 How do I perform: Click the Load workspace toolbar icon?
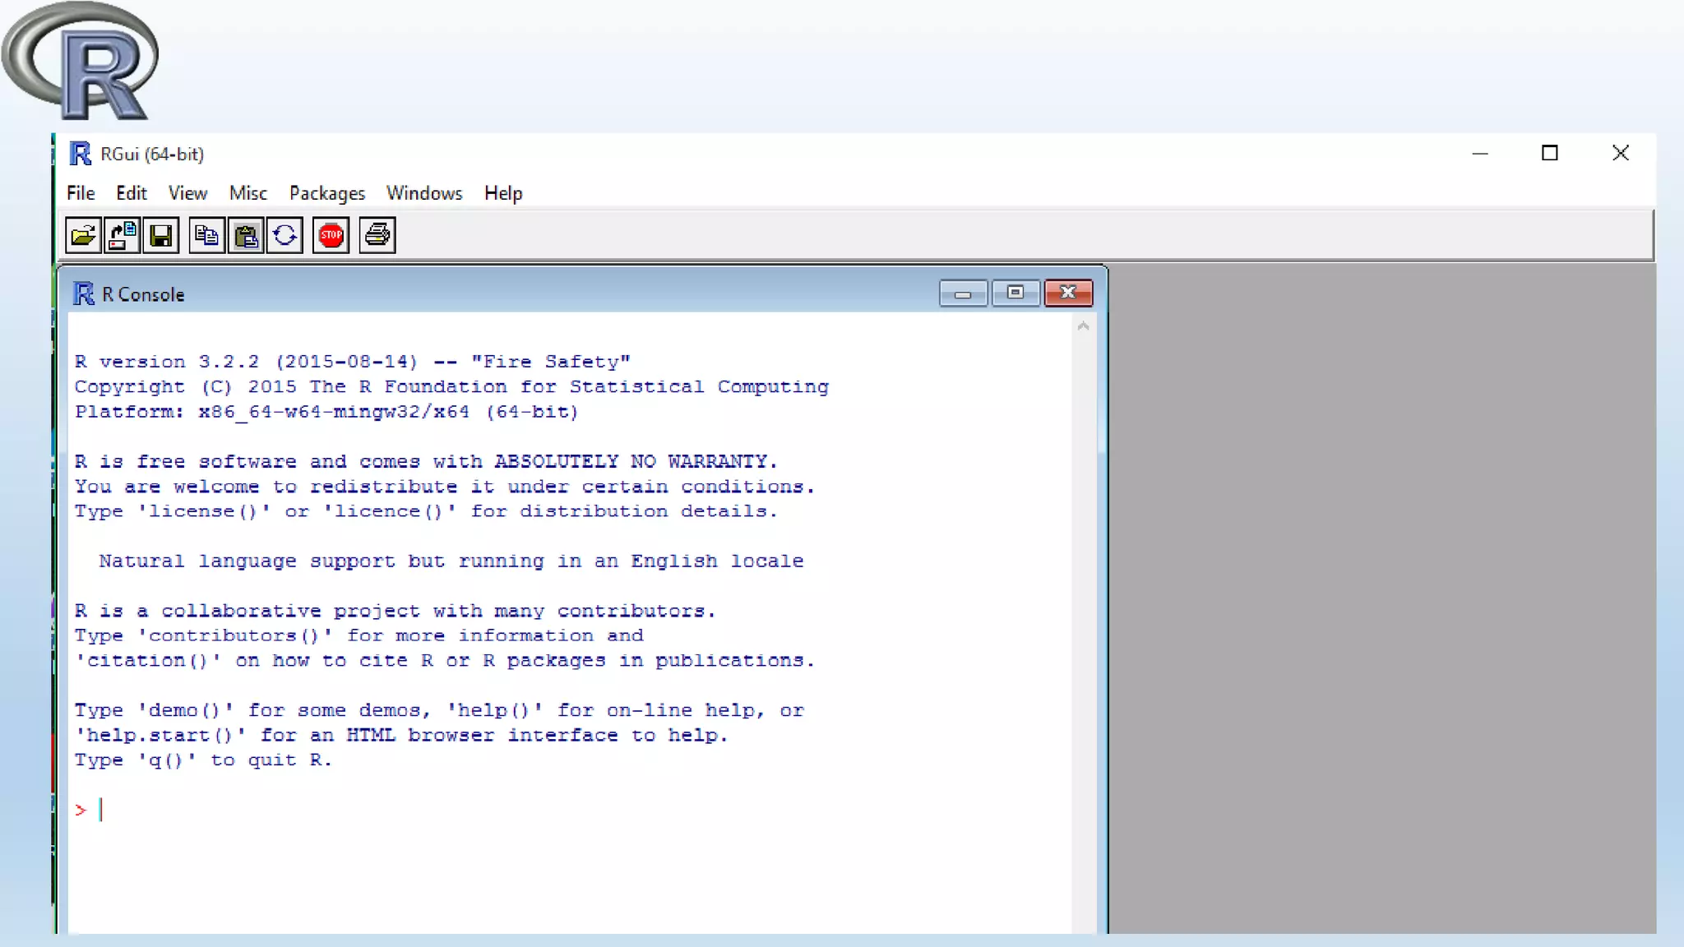[x=122, y=236]
